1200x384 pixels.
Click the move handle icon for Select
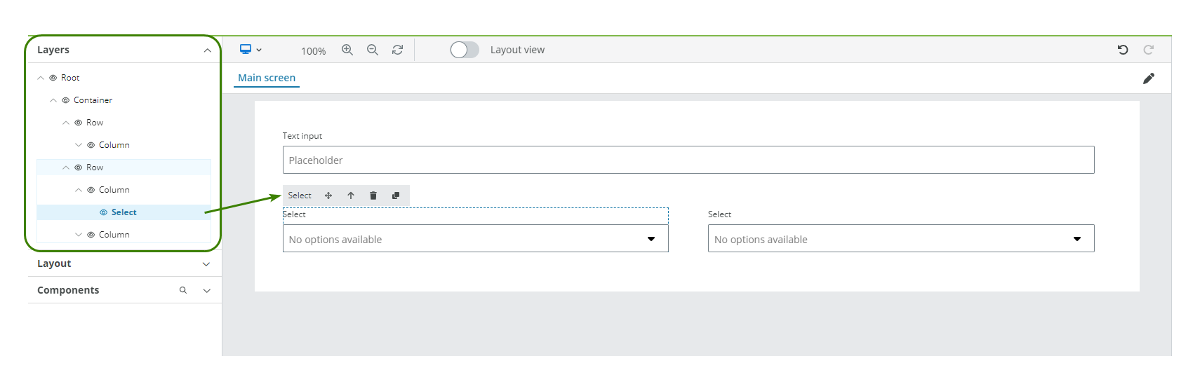(x=328, y=196)
